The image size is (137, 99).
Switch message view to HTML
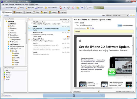[x=120, y=25]
